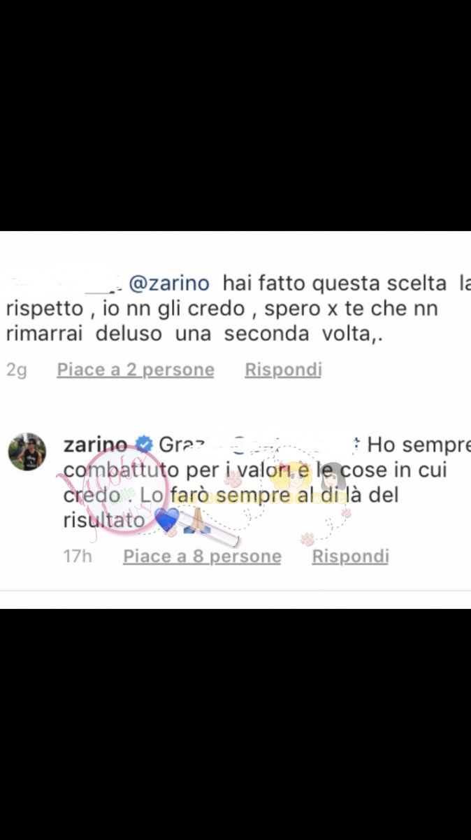The height and width of the screenshot is (840, 471).
Task: Click the 2g timestamp on first comment
Action: (x=17, y=370)
